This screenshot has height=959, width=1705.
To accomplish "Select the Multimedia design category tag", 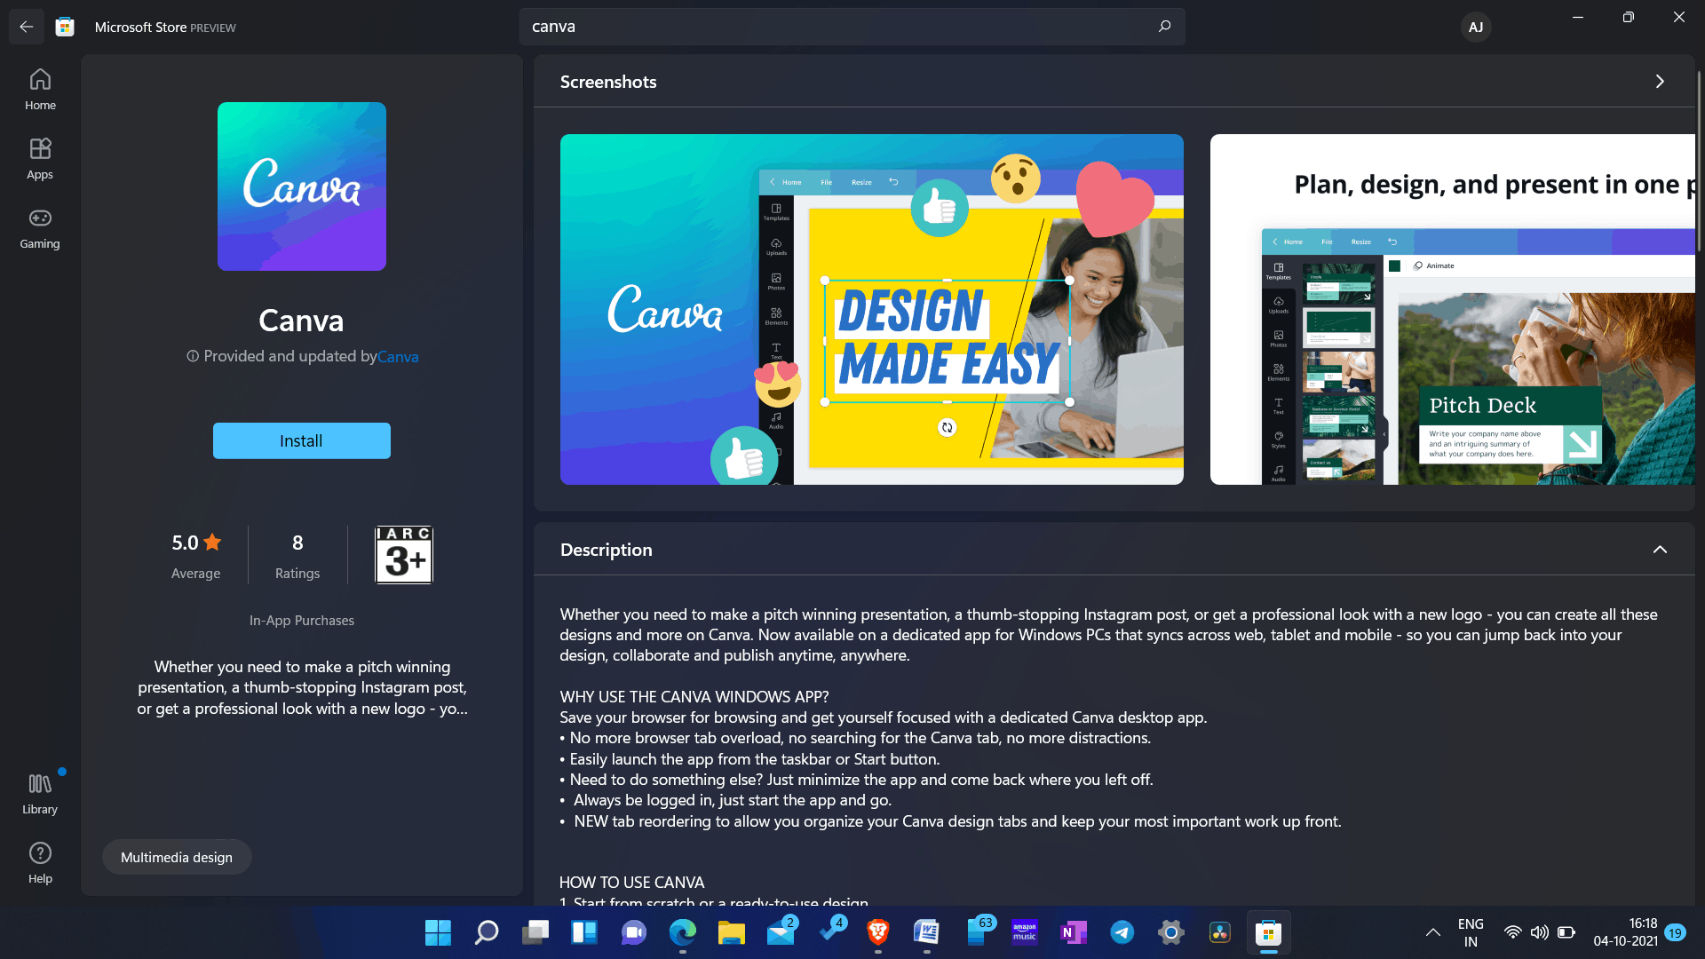I will click(176, 856).
